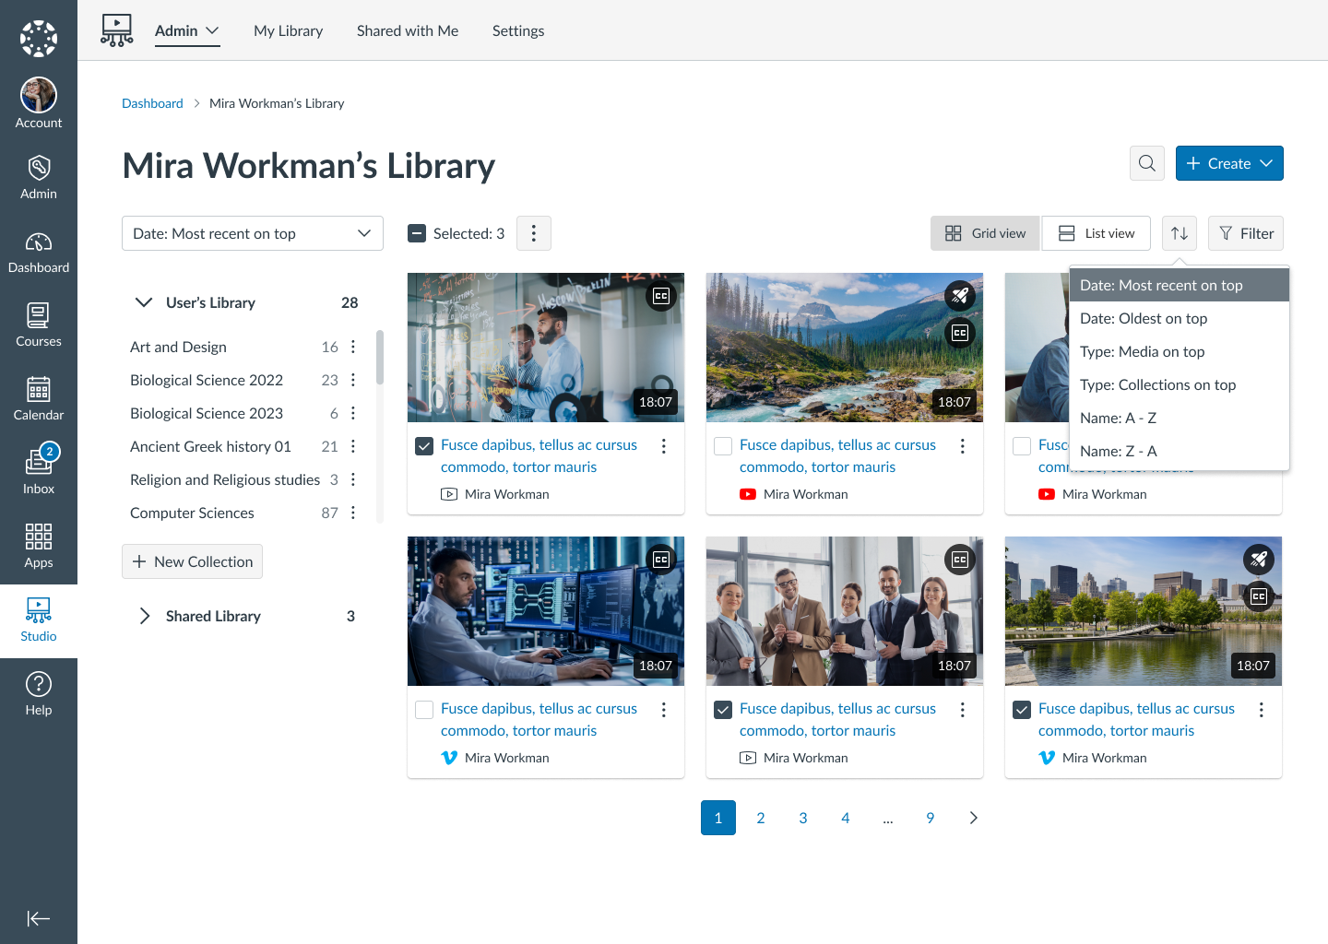
Task: Collapse the User's Library section
Action: click(144, 302)
